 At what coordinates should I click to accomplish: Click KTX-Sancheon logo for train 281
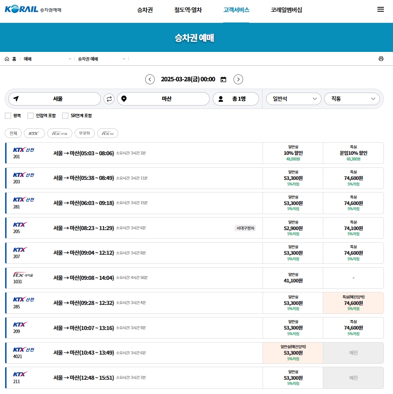(x=23, y=199)
